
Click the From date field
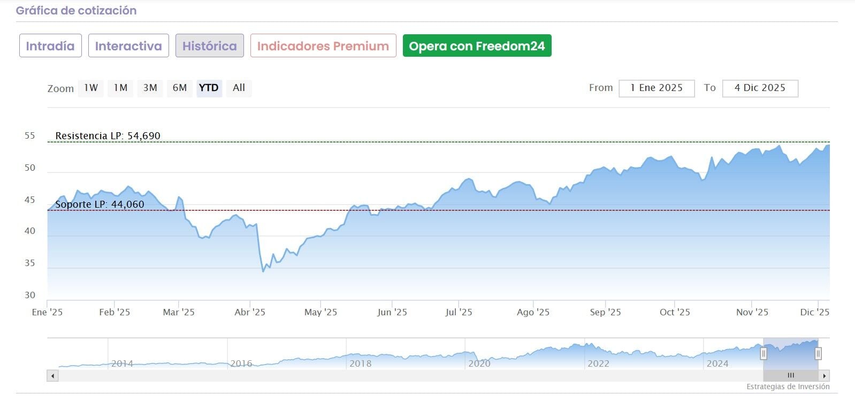(656, 88)
